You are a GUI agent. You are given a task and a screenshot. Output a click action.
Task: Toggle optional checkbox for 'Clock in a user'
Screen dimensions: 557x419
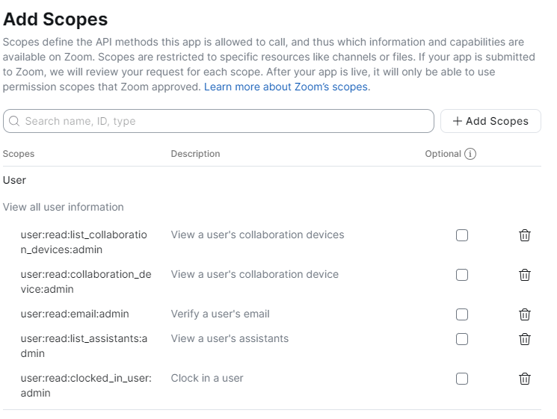462,379
